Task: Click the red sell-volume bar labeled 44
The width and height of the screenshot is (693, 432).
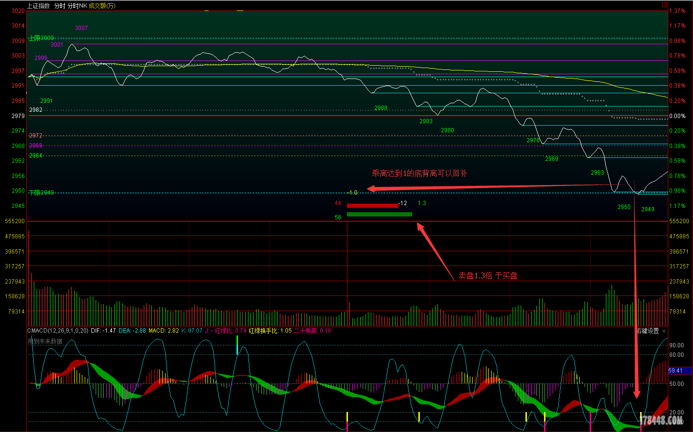Action: [x=373, y=206]
